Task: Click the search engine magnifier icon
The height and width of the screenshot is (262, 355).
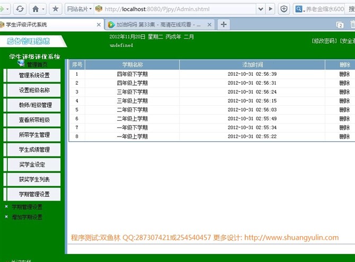Action: click(x=299, y=9)
